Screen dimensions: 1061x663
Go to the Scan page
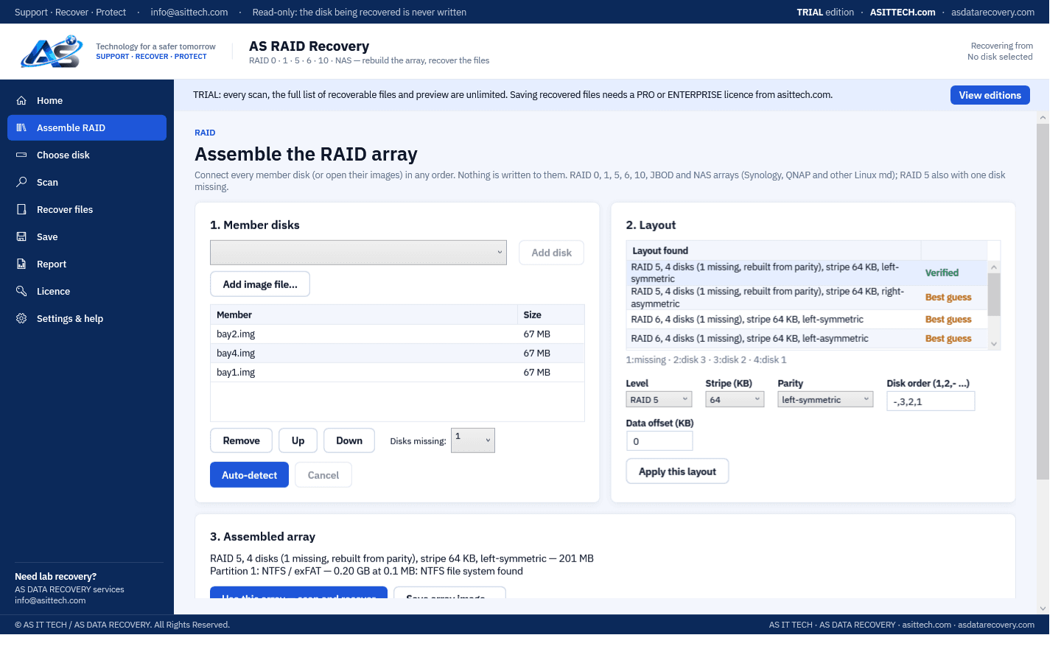coord(87,182)
